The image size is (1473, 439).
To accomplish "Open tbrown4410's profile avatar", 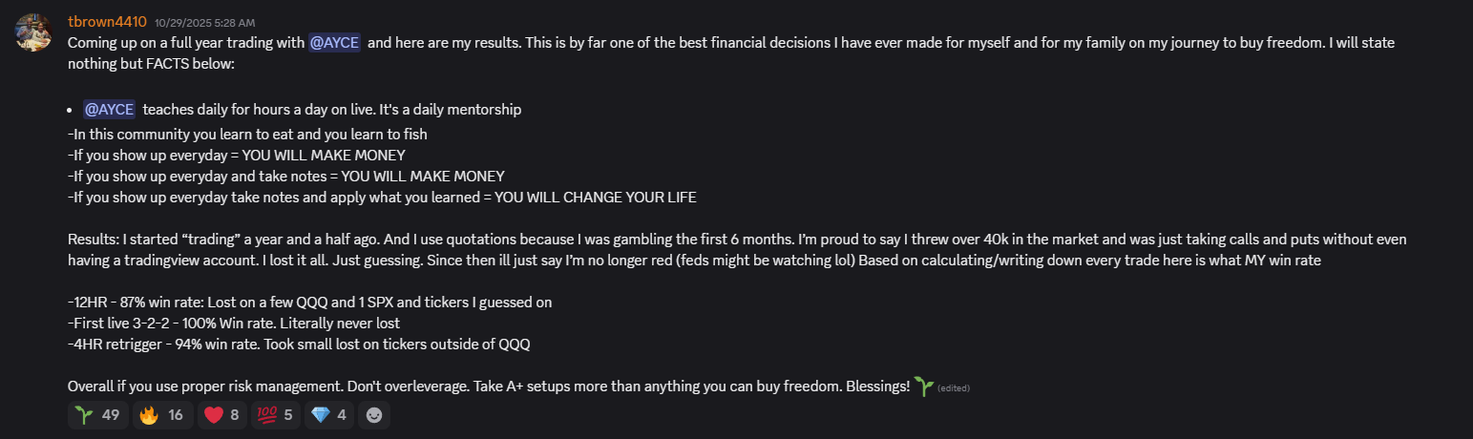I will point(32,32).
